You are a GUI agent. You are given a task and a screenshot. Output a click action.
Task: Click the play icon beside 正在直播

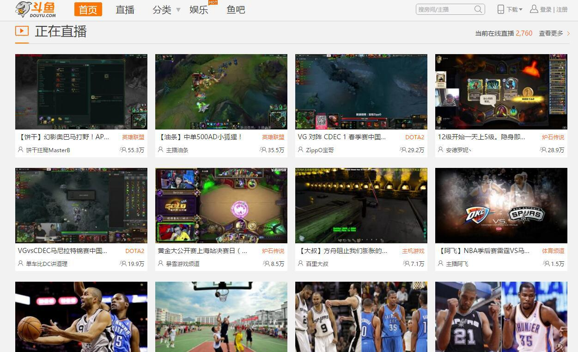[22, 31]
